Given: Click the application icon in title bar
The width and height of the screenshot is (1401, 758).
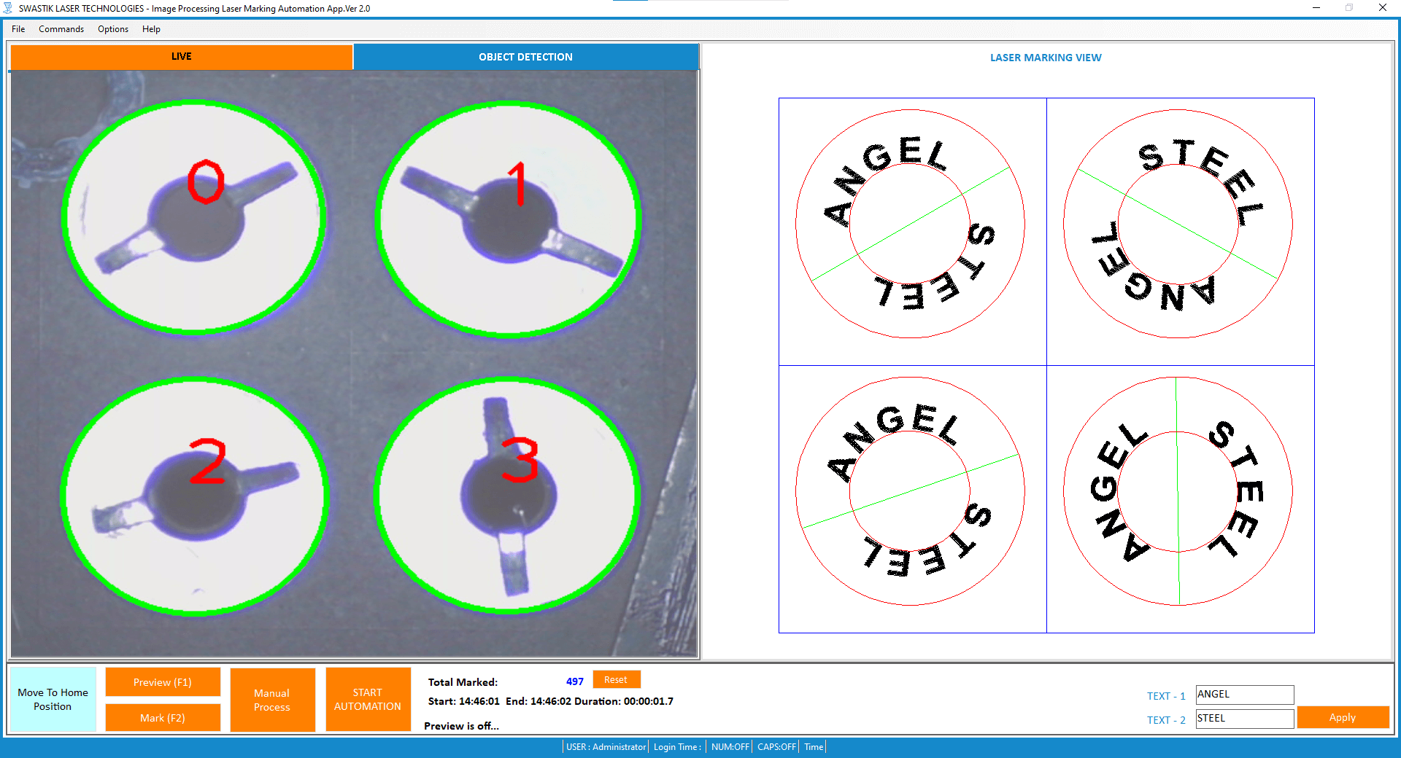Looking at the screenshot, I should point(8,8).
